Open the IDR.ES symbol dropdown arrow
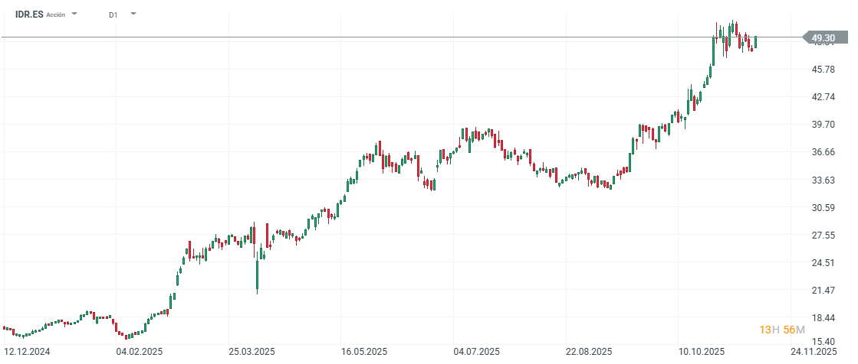 [x=74, y=14]
